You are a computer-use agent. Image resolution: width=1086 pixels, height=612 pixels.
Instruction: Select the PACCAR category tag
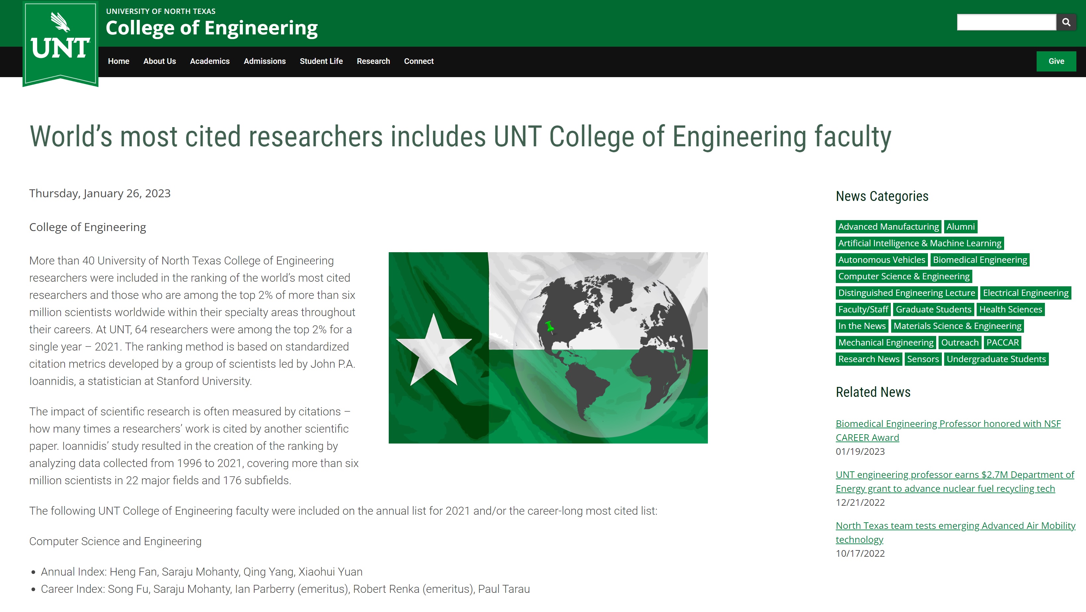pos(1002,343)
